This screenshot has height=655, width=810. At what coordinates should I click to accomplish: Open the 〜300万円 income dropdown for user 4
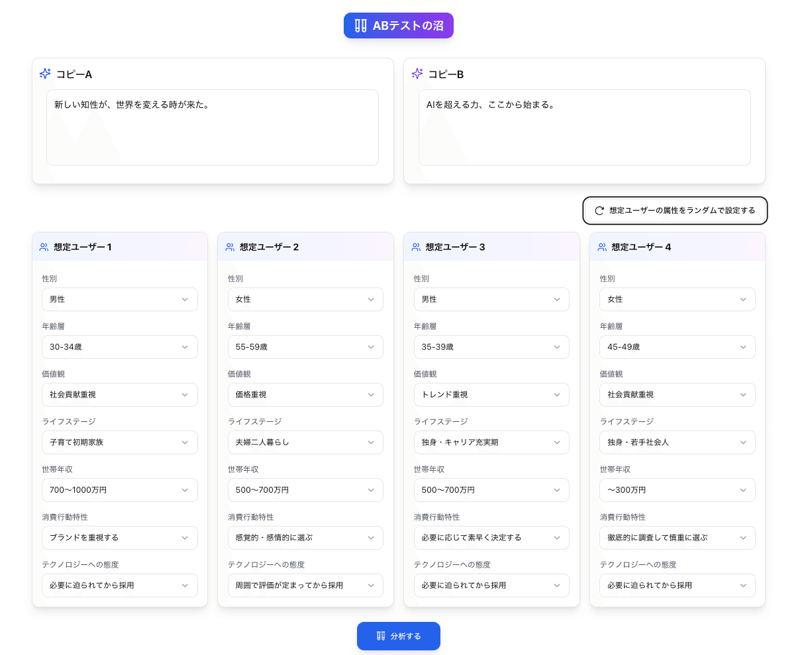[677, 490]
